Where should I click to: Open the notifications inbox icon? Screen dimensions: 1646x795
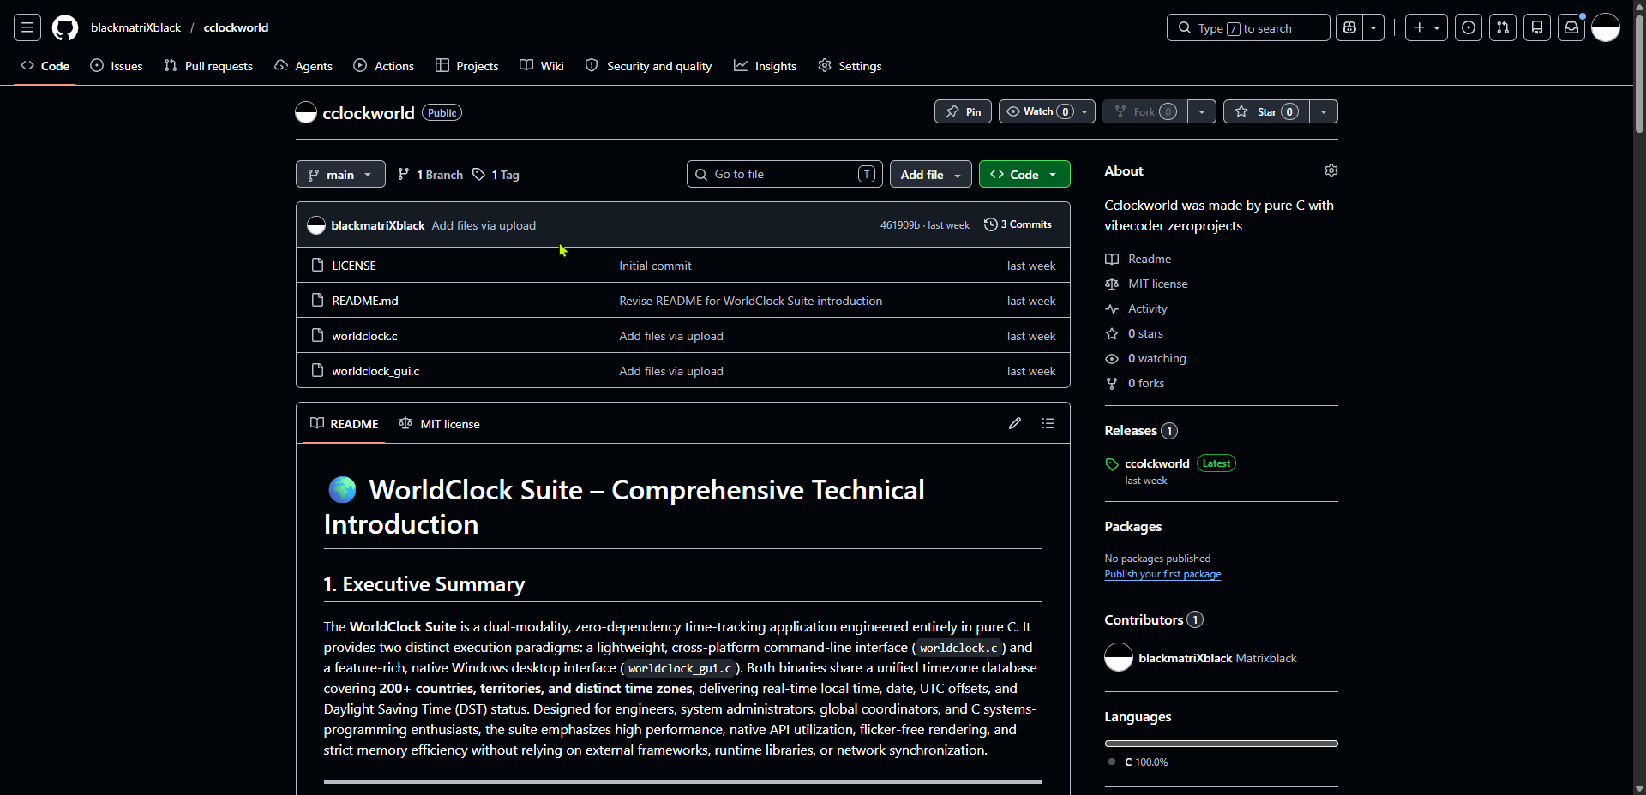pos(1571,27)
